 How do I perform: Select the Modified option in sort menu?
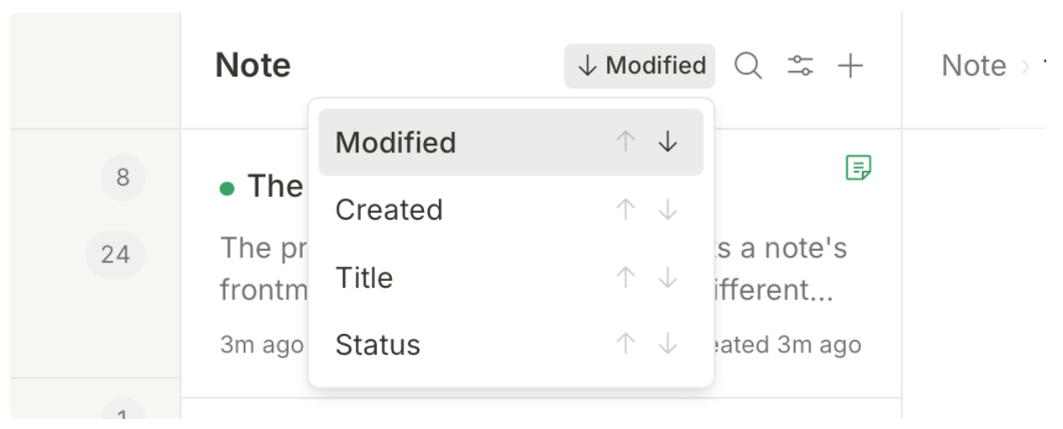coord(395,142)
